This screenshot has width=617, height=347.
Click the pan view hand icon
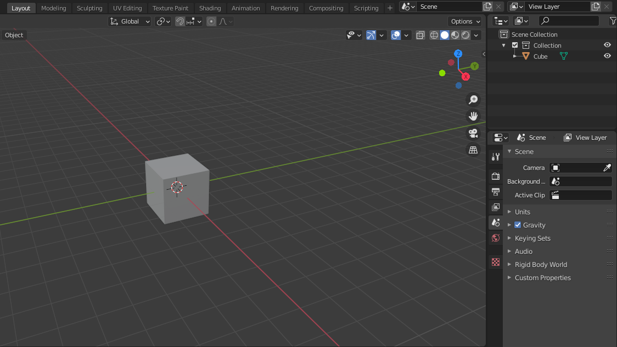pos(473,116)
